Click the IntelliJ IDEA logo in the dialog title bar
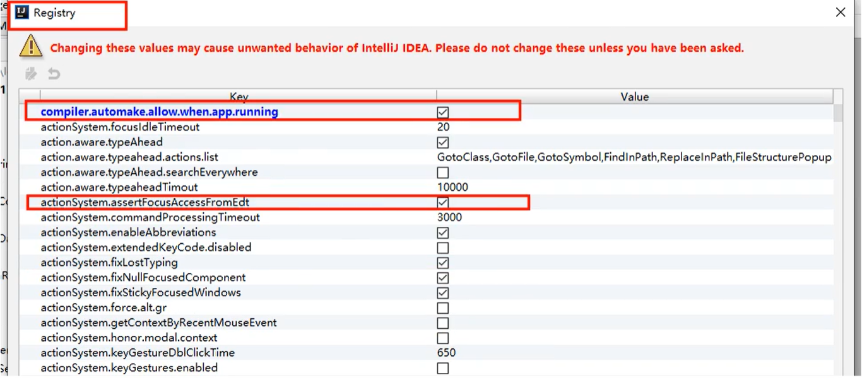Viewport: 862px width, 378px height. (x=22, y=11)
